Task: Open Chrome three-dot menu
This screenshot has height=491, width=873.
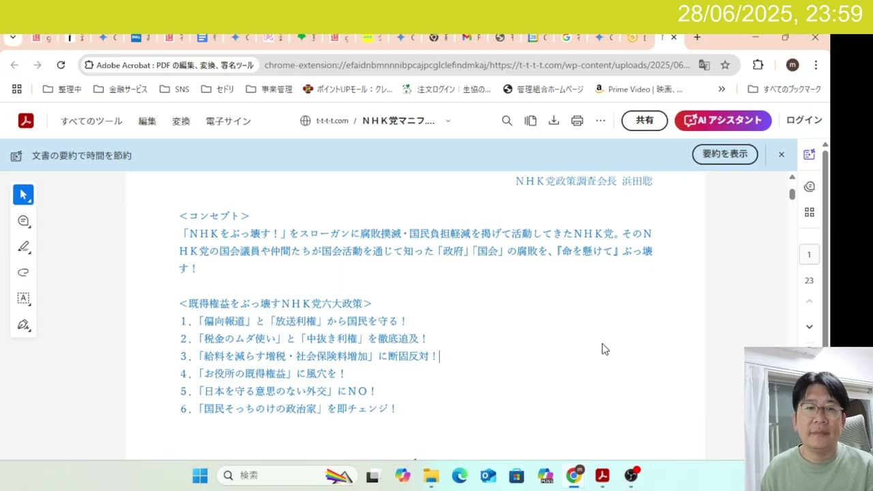Action: (x=816, y=65)
